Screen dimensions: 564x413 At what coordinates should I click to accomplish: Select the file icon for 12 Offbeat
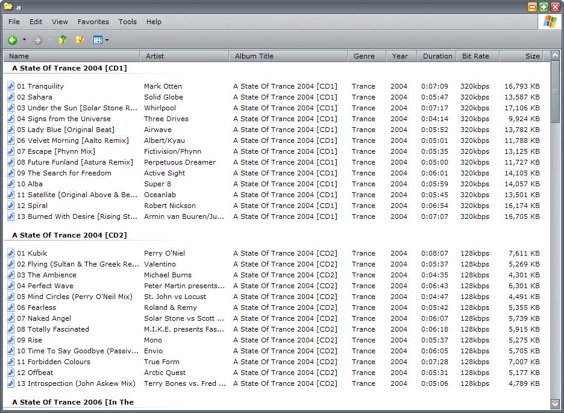[x=11, y=373]
